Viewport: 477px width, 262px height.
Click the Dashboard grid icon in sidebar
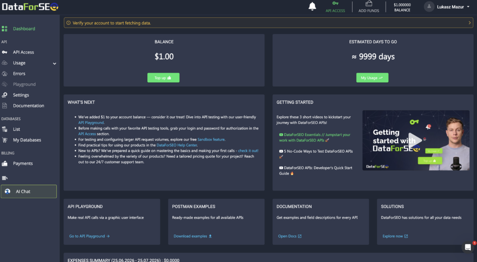(5, 28)
